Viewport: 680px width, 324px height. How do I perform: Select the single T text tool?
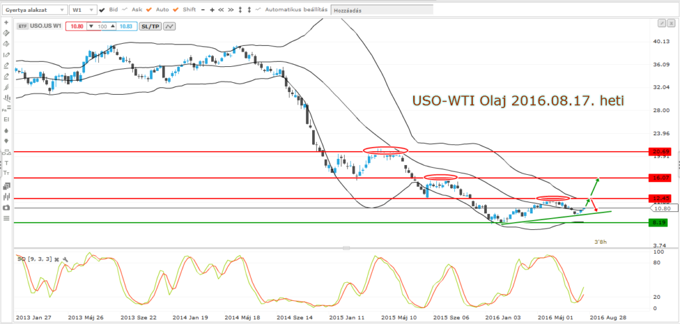tap(7, 162)
